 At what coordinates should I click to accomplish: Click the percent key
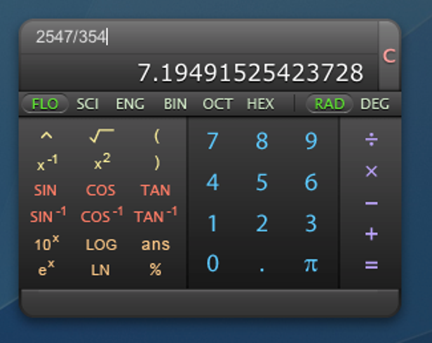[x=156, y=269]
